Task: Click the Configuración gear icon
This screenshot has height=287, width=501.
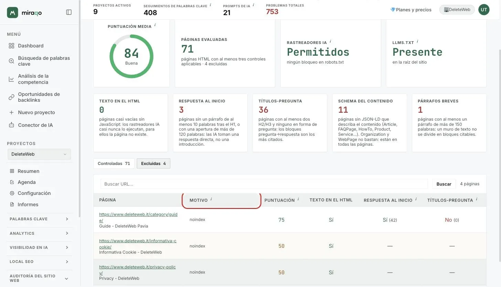Action: point(12,193)
